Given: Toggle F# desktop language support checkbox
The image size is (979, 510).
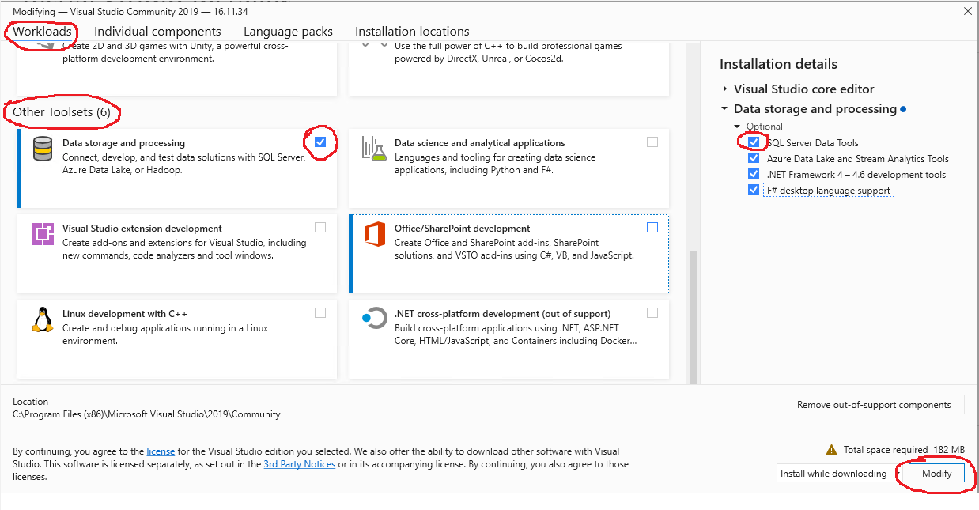Looking at the screenshot, I should click(754, 190).
